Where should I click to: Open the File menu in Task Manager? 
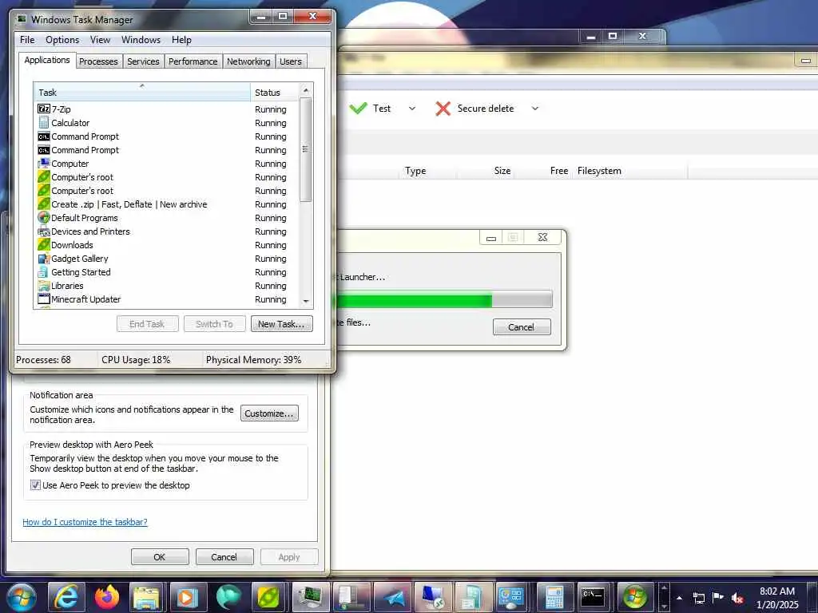click(27, 40)
